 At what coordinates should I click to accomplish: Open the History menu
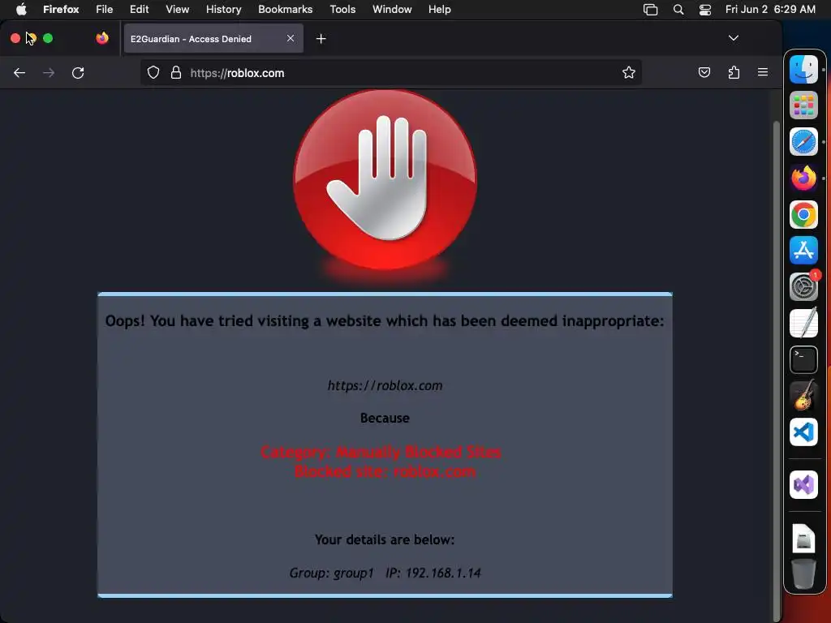click(x=223, y=9)
